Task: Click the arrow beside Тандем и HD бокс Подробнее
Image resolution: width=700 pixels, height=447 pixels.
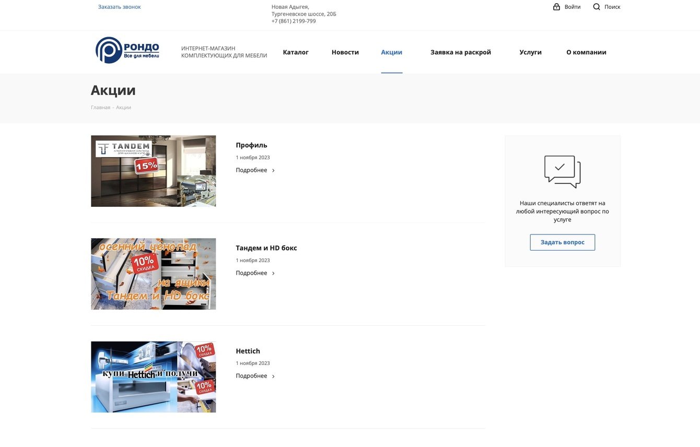Action: (x=273, y=274)
